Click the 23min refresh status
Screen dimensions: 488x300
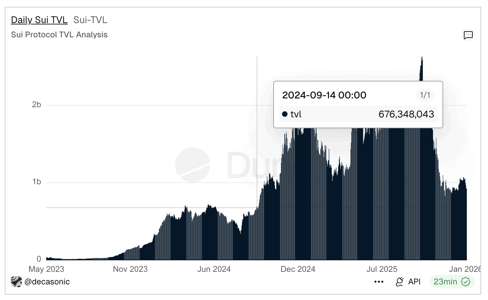click(x=445, y=282)
